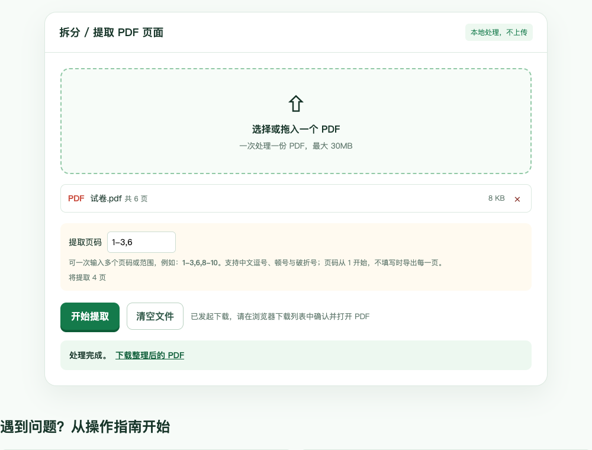Click the 处理完成。 status text
The height and width of the screenshot is (450, 592).
(89, 355)
